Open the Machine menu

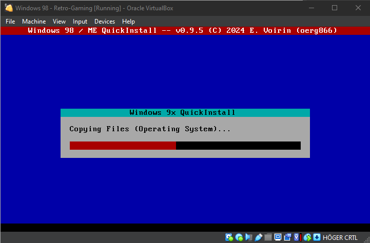pyautogui.click(x=34, y=22)
